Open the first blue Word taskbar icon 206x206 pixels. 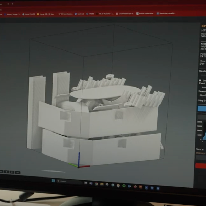coord(146,187)
